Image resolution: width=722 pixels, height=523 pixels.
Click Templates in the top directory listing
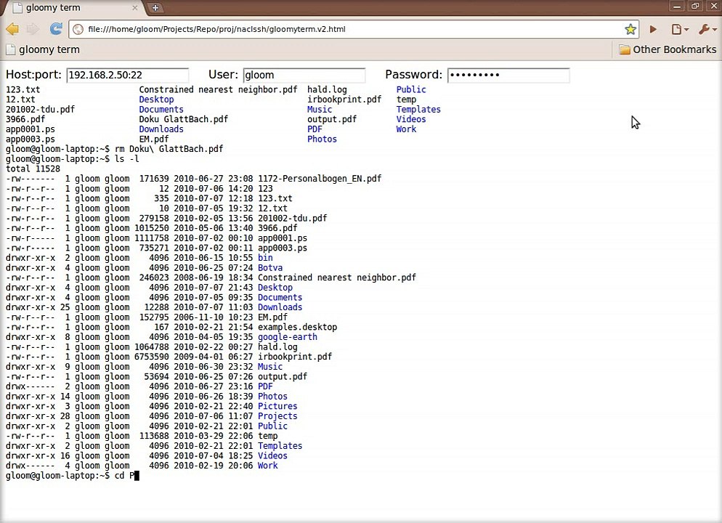418,110
